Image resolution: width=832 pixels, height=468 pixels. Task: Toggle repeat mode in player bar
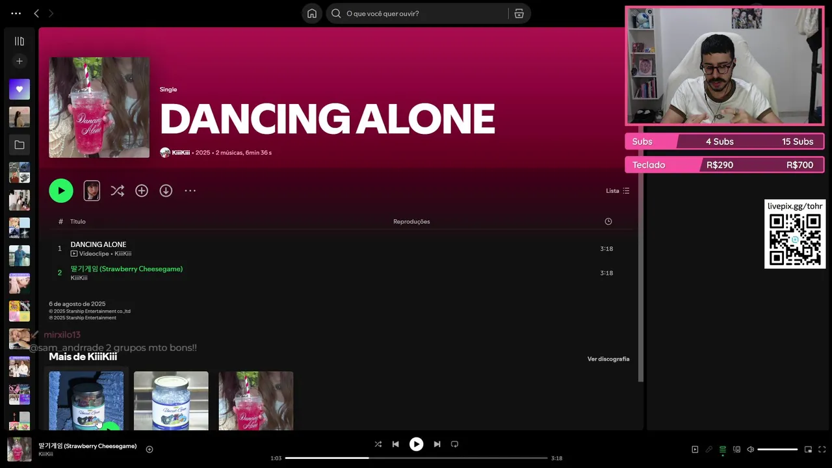pos(455,444)
